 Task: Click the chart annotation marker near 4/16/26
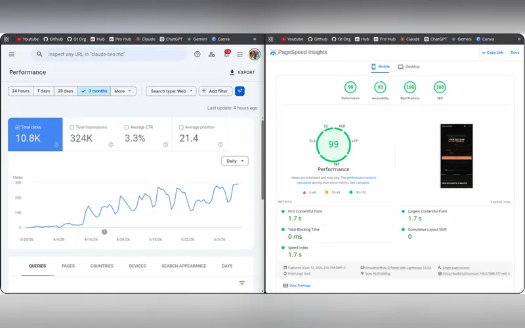coord(104,232)
